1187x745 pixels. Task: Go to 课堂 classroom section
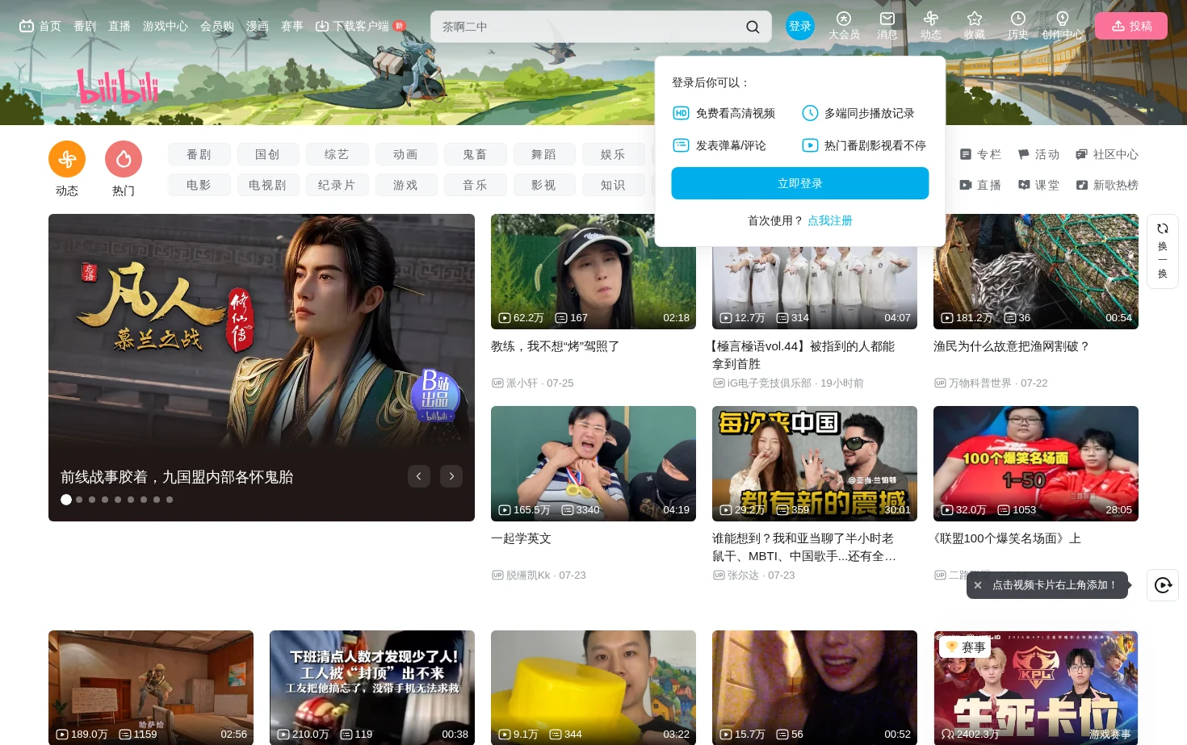coord(1038,185)
